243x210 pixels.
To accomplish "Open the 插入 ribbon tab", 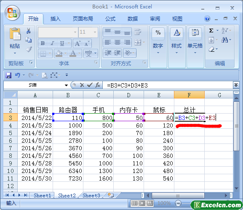I will coord(55,19).
